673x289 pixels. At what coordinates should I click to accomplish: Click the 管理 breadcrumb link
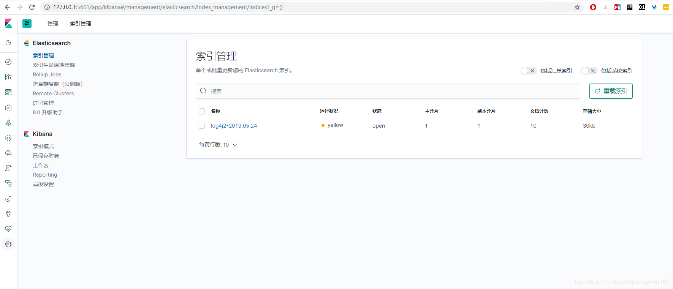pyautogui.click(x=53, y=24)
